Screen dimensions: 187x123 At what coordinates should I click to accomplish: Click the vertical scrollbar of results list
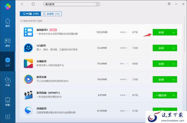click(x=185, y=34)
